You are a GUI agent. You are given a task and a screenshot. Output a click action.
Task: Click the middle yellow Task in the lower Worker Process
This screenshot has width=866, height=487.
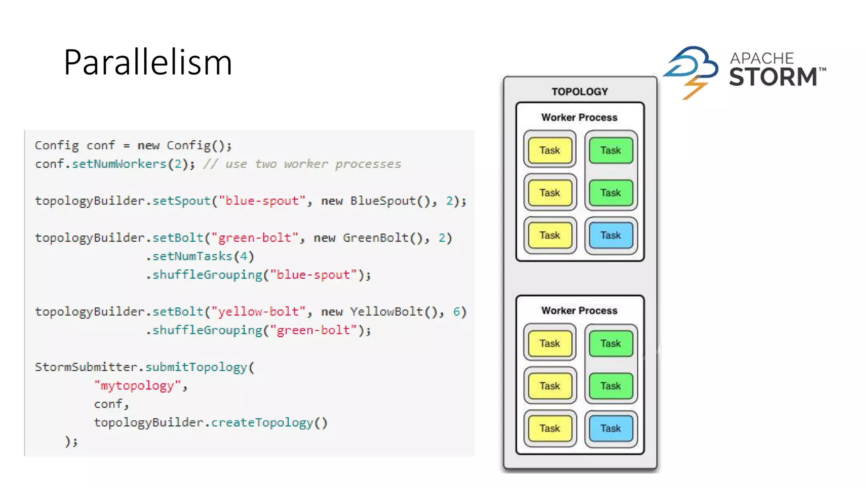[x=550, y=386]
